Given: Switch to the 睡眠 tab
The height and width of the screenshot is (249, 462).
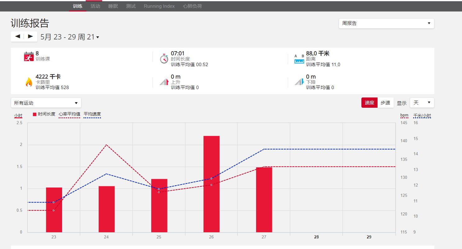Looking at the screenshot, I should click(113, 6).
